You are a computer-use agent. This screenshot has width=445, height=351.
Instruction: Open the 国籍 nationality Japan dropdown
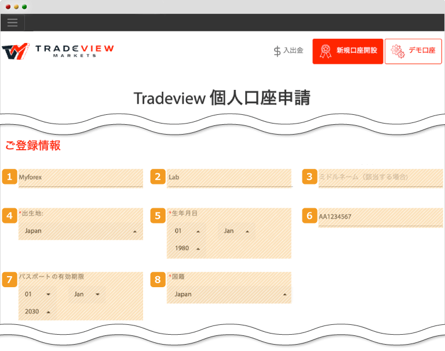[229, 294]
